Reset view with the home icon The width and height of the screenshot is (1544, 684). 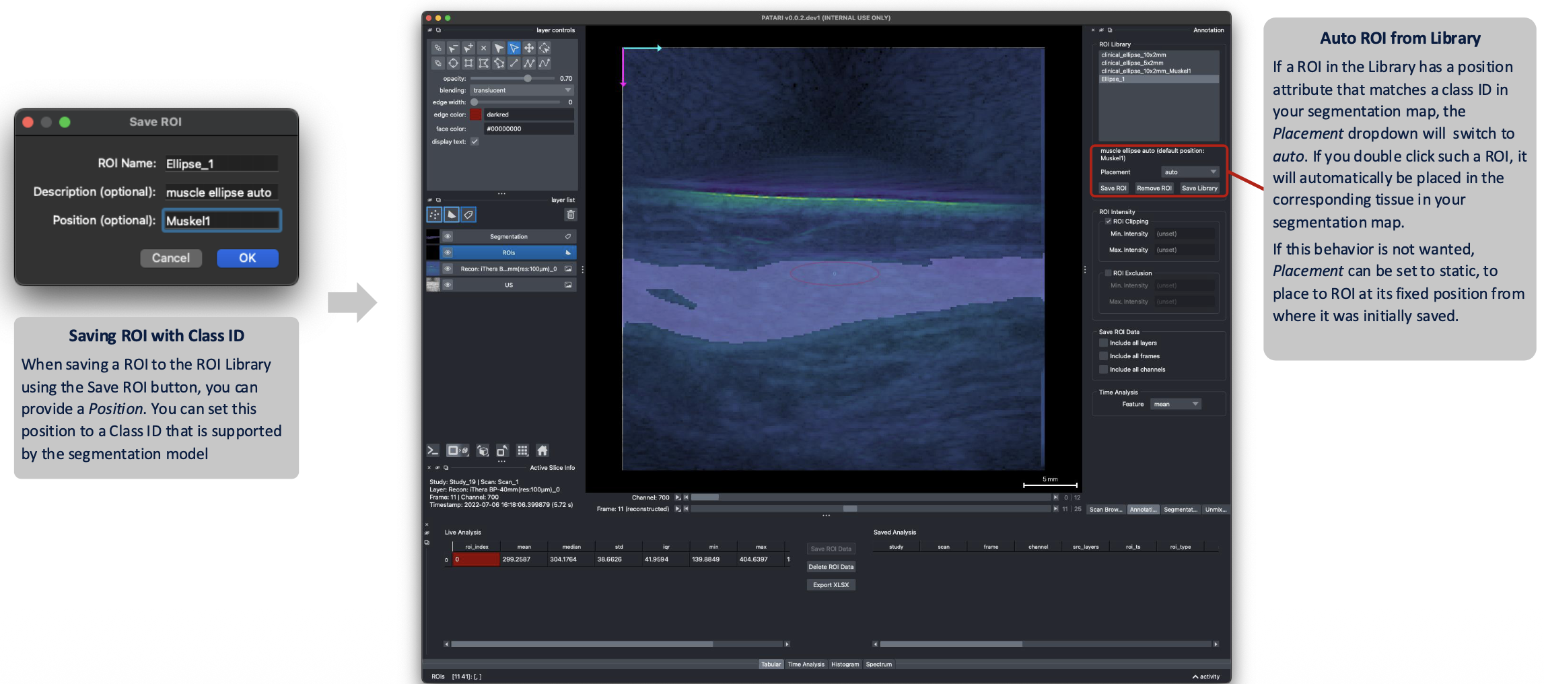pyautogui.click(x=542, y=450)
